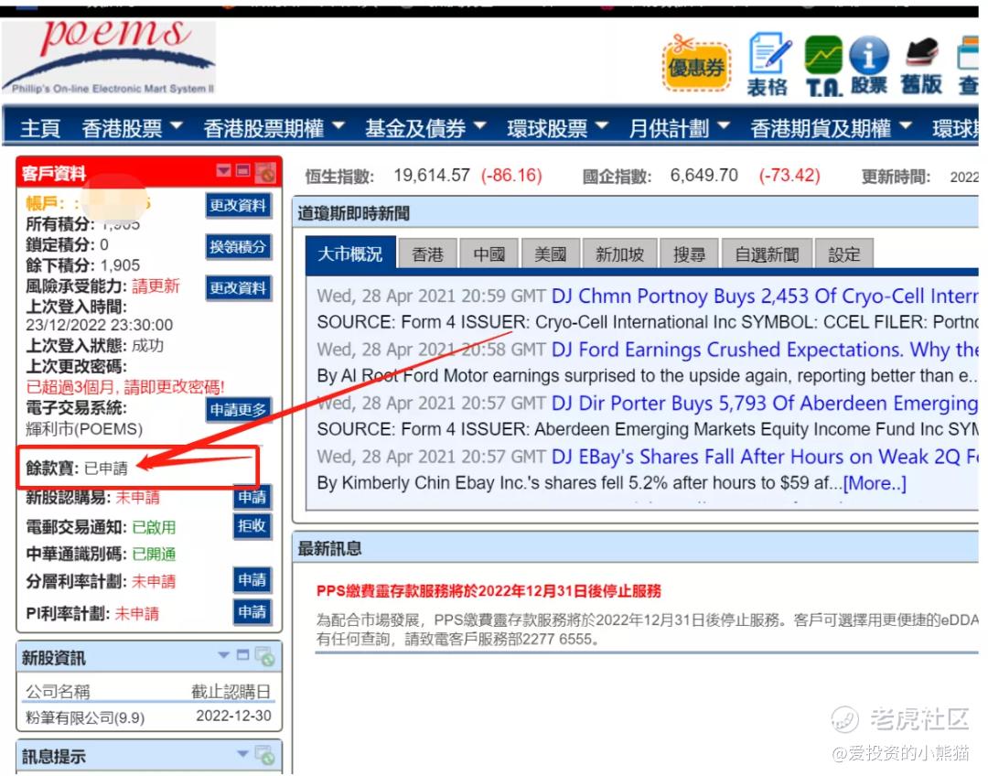Expand 香港股票期權 dropdown menu

[274, 129]
